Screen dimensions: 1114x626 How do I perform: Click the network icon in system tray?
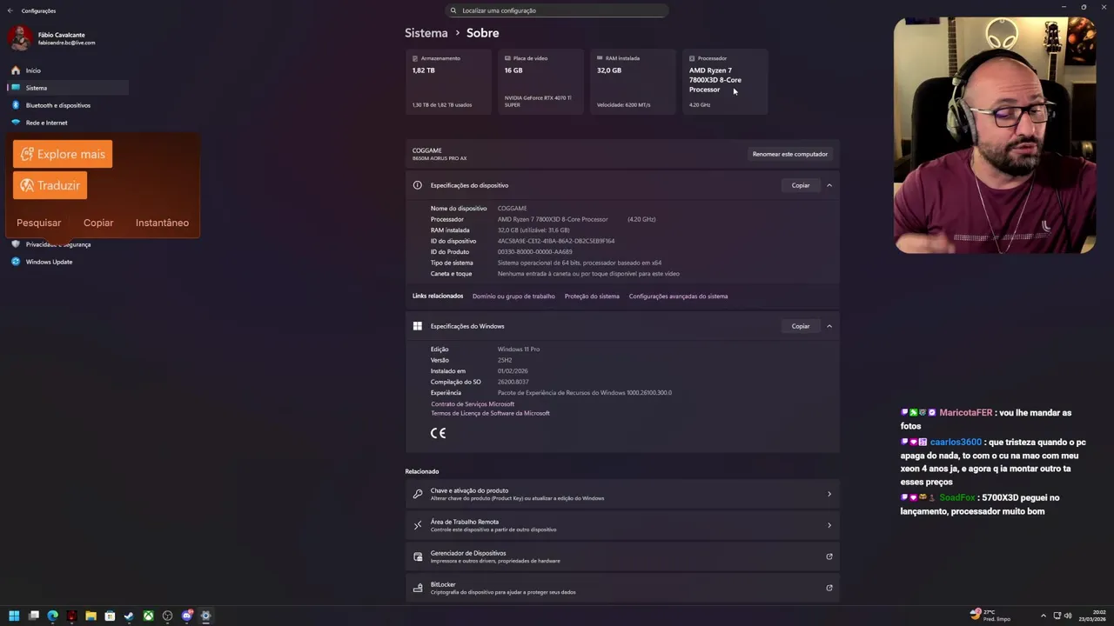click(x=1057, y=616)
